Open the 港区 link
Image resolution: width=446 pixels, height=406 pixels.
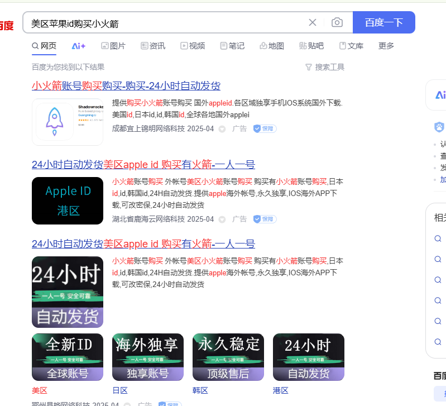tap(281, 390)
